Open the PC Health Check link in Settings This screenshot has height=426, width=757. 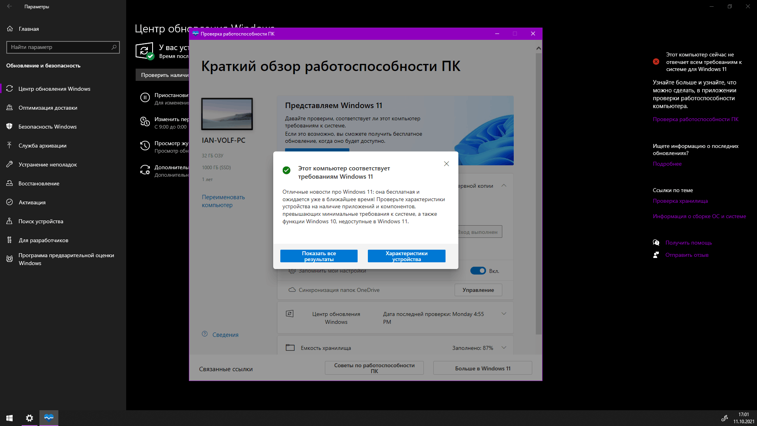695,119
